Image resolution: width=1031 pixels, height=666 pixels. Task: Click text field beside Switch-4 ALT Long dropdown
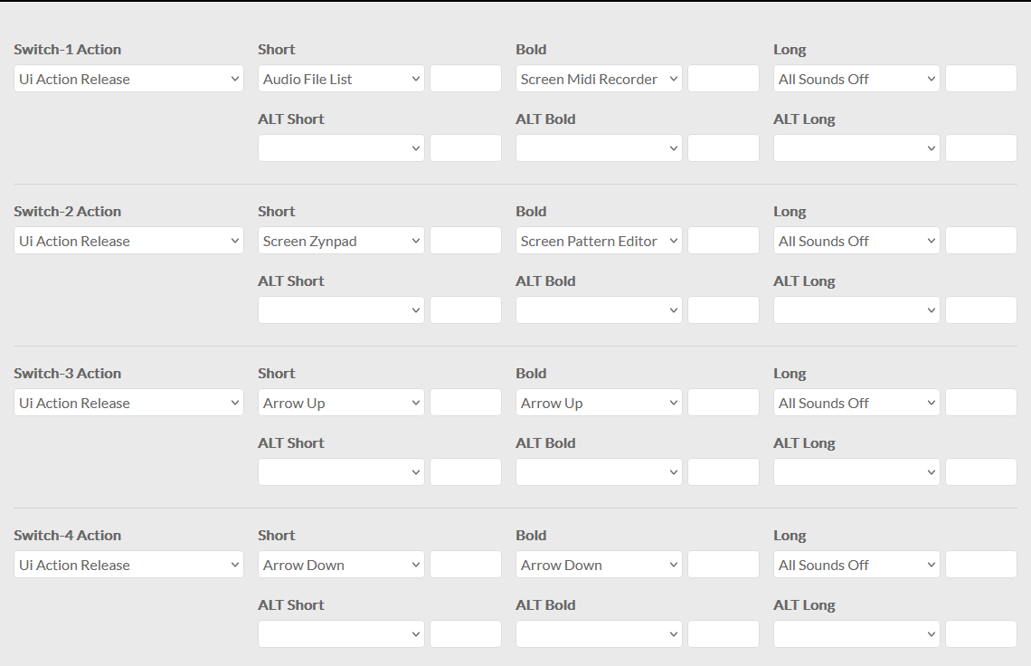pos(980,634)
